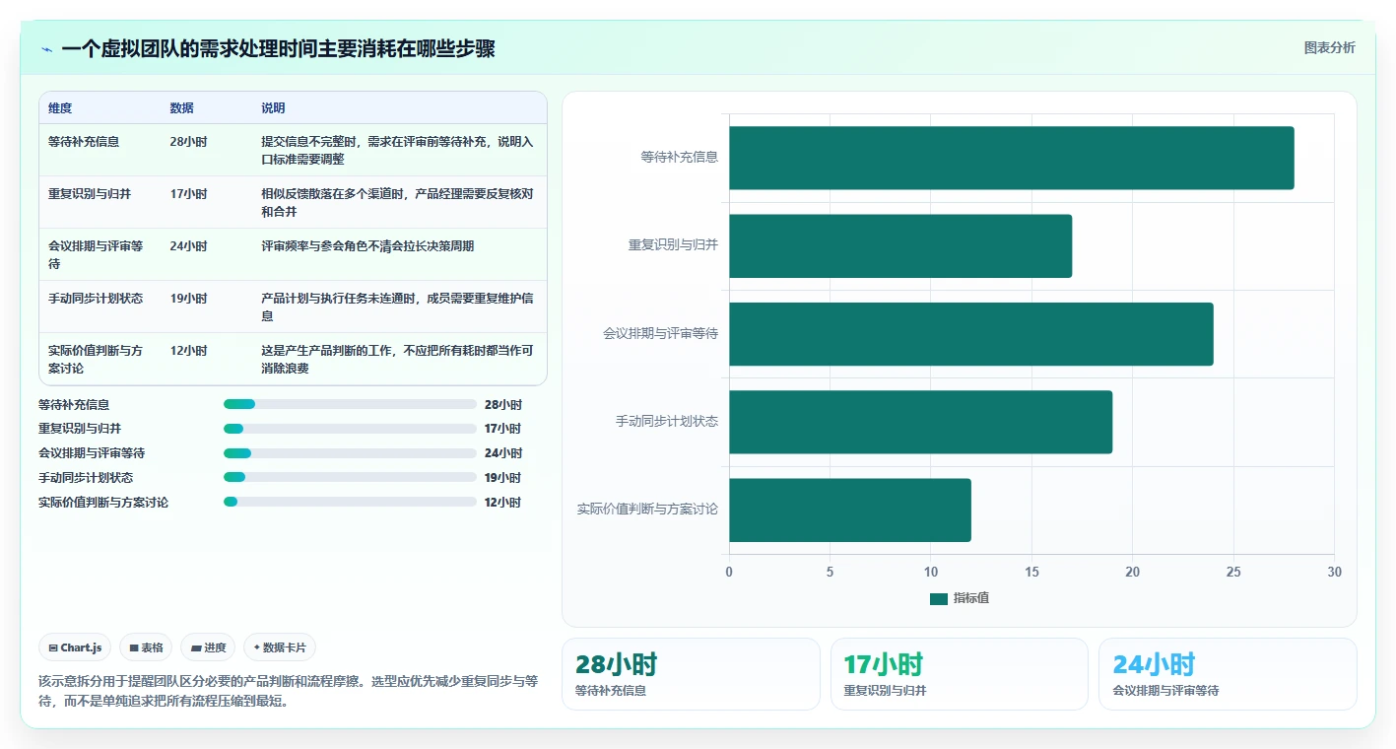Click the lightning icon beside the page title

click(46, 50)
